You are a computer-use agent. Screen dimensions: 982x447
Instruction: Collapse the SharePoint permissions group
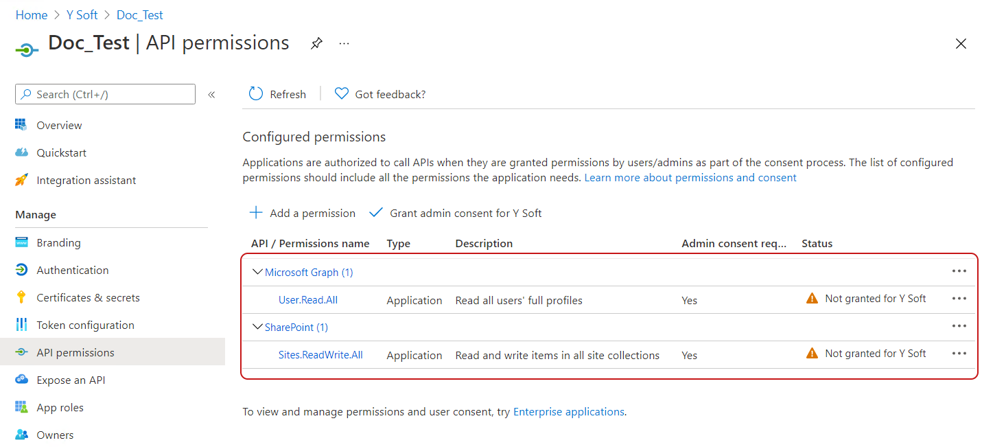(257, 327)
